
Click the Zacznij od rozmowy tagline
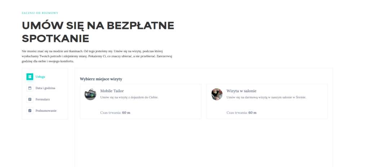point(40,13)
